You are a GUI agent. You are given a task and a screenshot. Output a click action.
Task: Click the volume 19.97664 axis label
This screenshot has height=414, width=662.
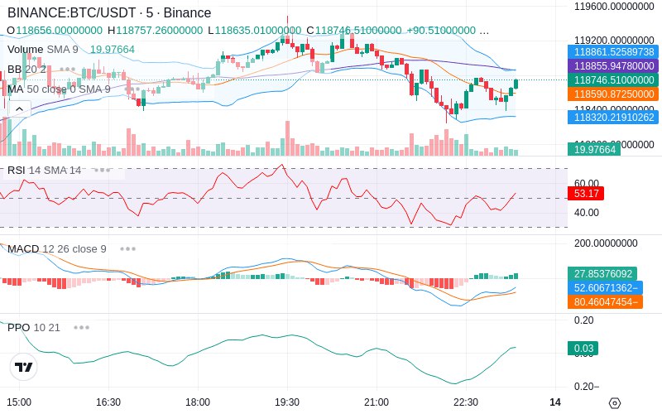pos(594,149)
